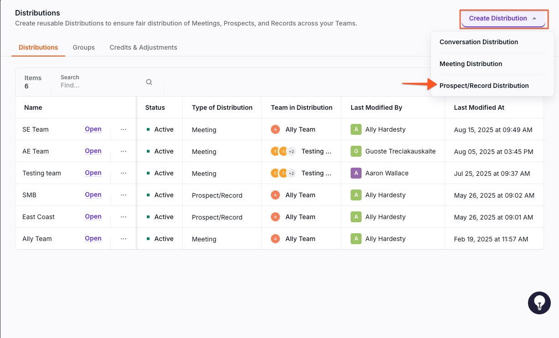Select Prospect/Record Distribution option
Image resolution: width=559 pixels, height=338 pixels.
(x=484, y=86)
